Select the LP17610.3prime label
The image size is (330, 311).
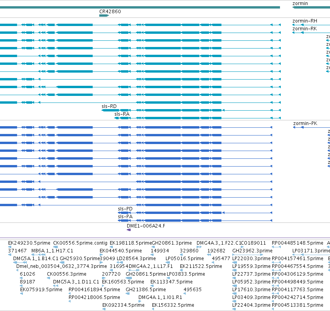coord(251,290)
